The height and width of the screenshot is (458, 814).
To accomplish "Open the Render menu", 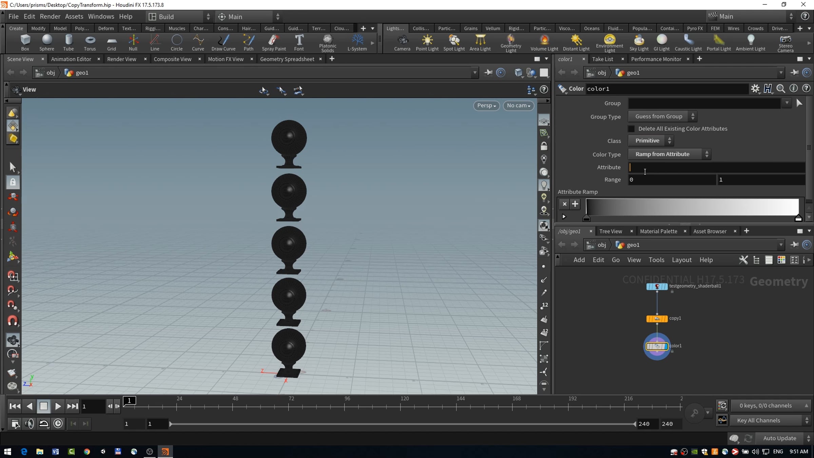I will point(50,16).
